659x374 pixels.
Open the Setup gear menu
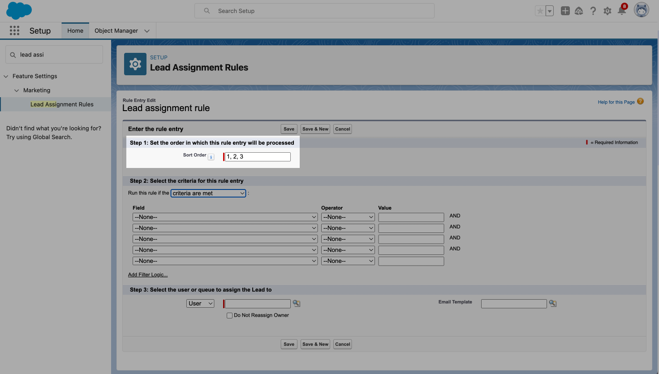(x=607, y=11)
